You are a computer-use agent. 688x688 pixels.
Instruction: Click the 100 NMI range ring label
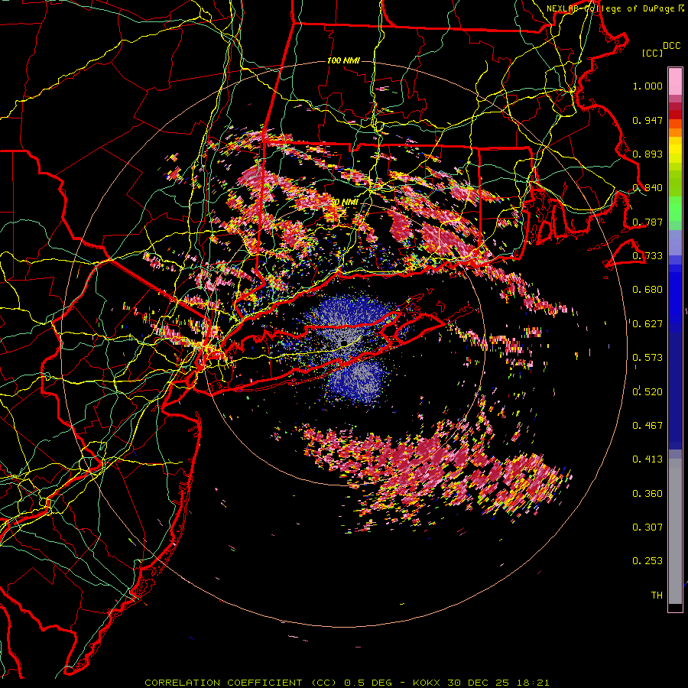point(343,60)
